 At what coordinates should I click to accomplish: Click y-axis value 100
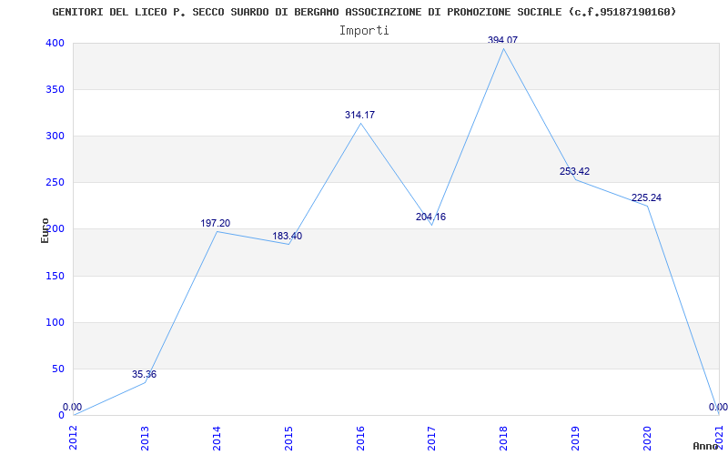(55, 323)
